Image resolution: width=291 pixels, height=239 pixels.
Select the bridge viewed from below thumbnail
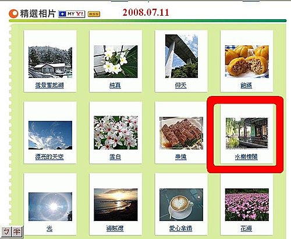(x=182, y=56)
